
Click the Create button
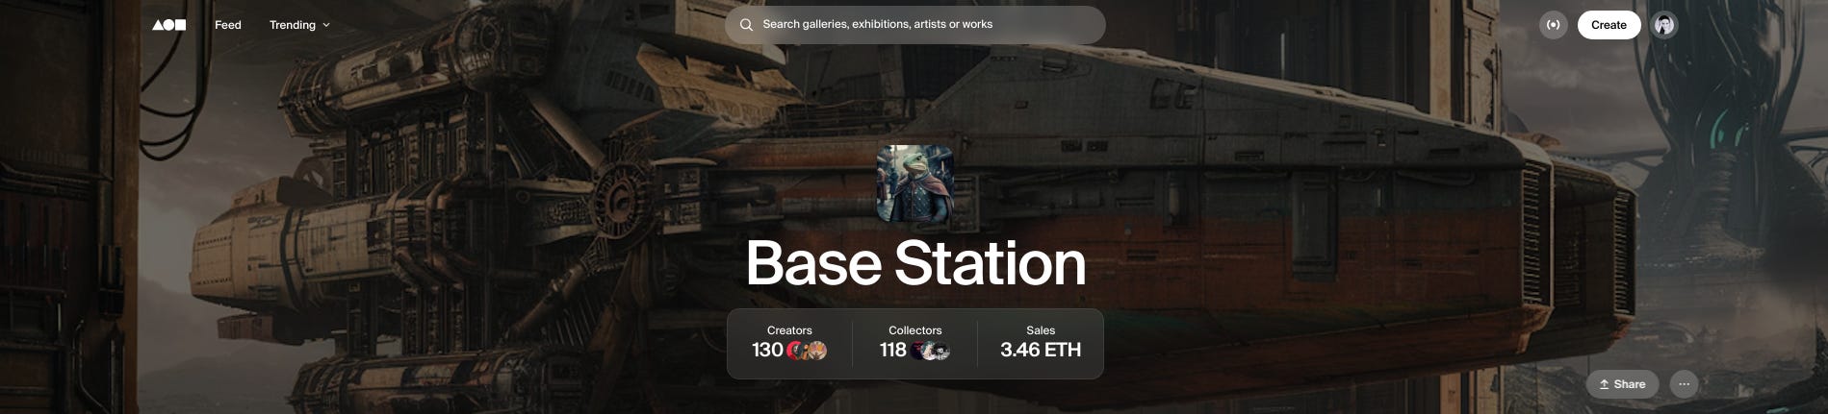[x=1609, y=25]
